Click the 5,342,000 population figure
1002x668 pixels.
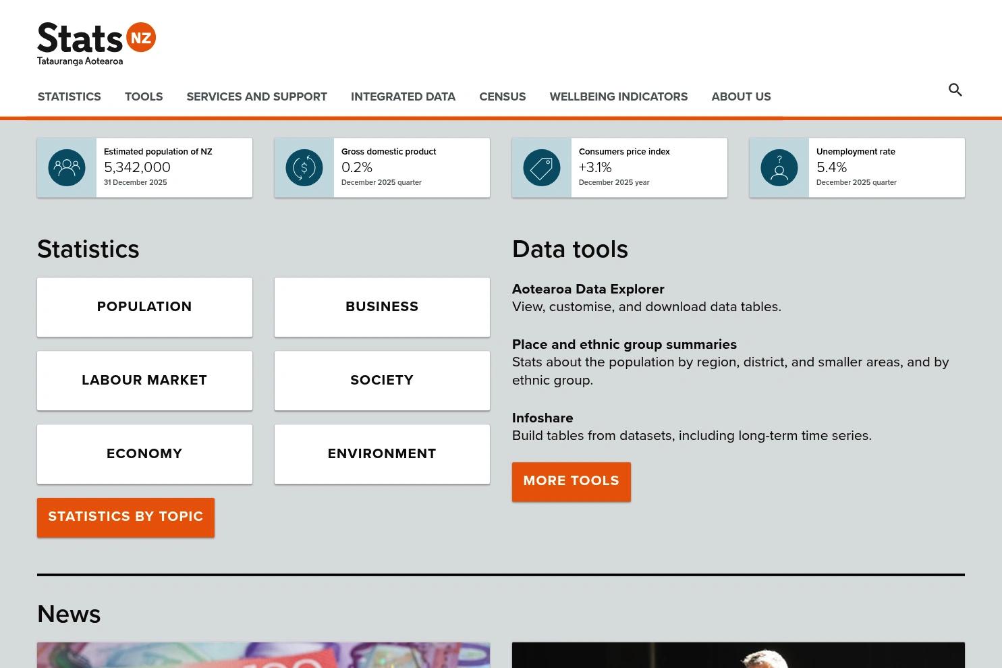tap(137, 167)
